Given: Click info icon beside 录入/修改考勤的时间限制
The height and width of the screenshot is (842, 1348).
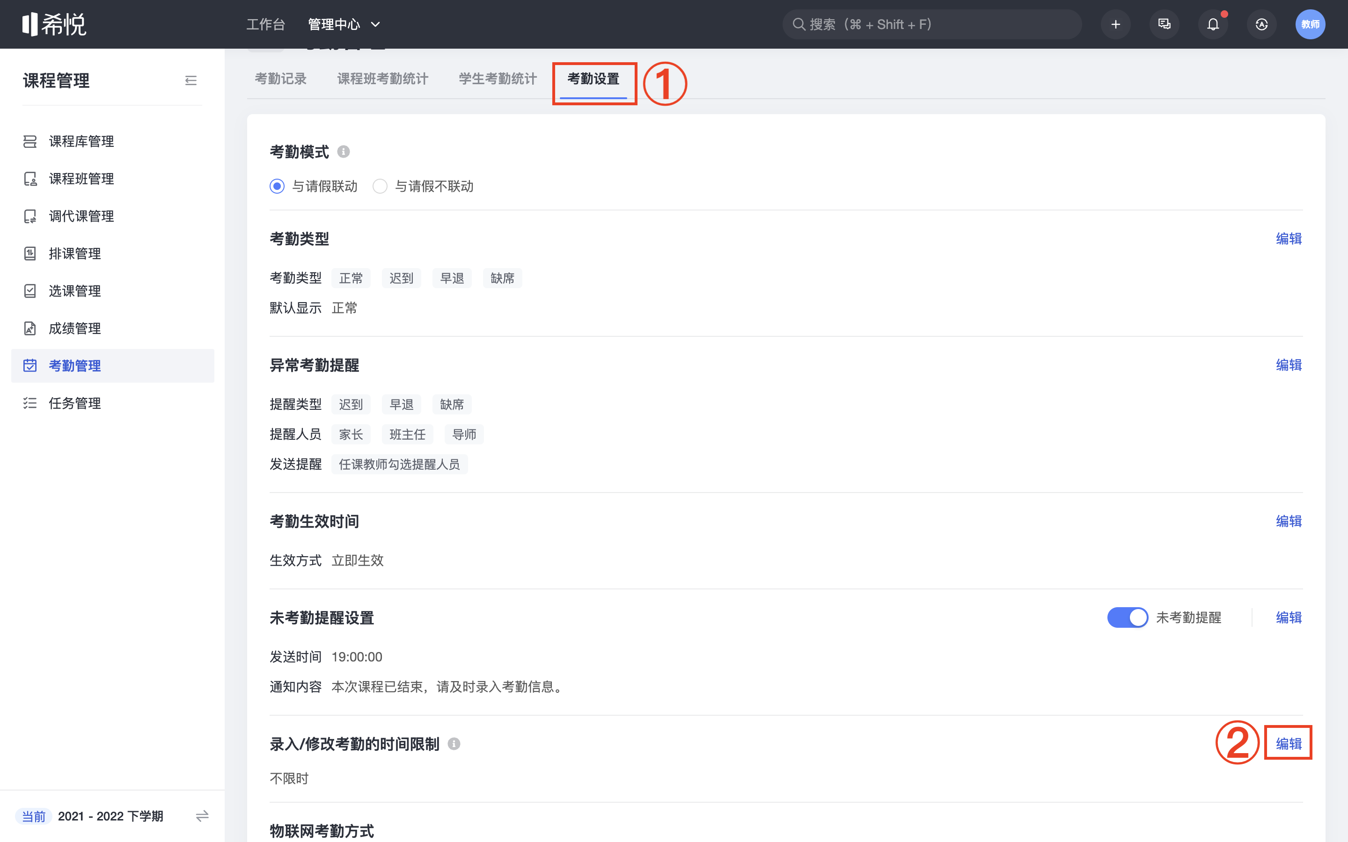Looking at the screenshot, I should click(454, 743).
